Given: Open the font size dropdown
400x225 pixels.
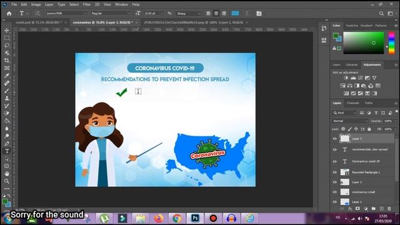Looking at the screenshot, I should (162, 13).
